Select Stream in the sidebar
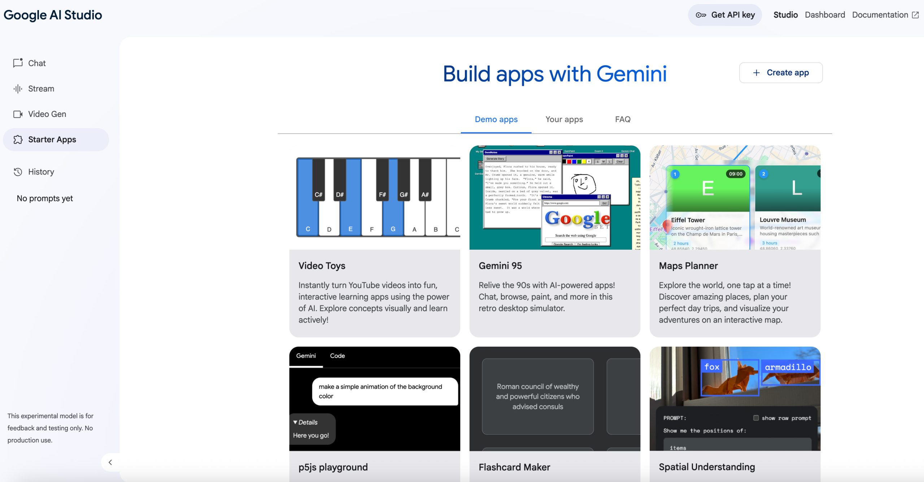Viewport: 924px width, 482px height. click(x=41, y=88)
